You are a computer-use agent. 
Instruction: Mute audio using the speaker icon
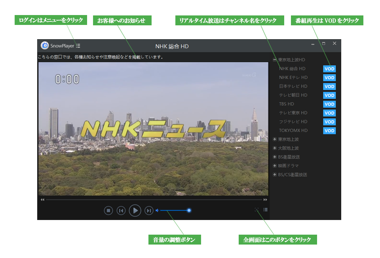click(157, 210)
